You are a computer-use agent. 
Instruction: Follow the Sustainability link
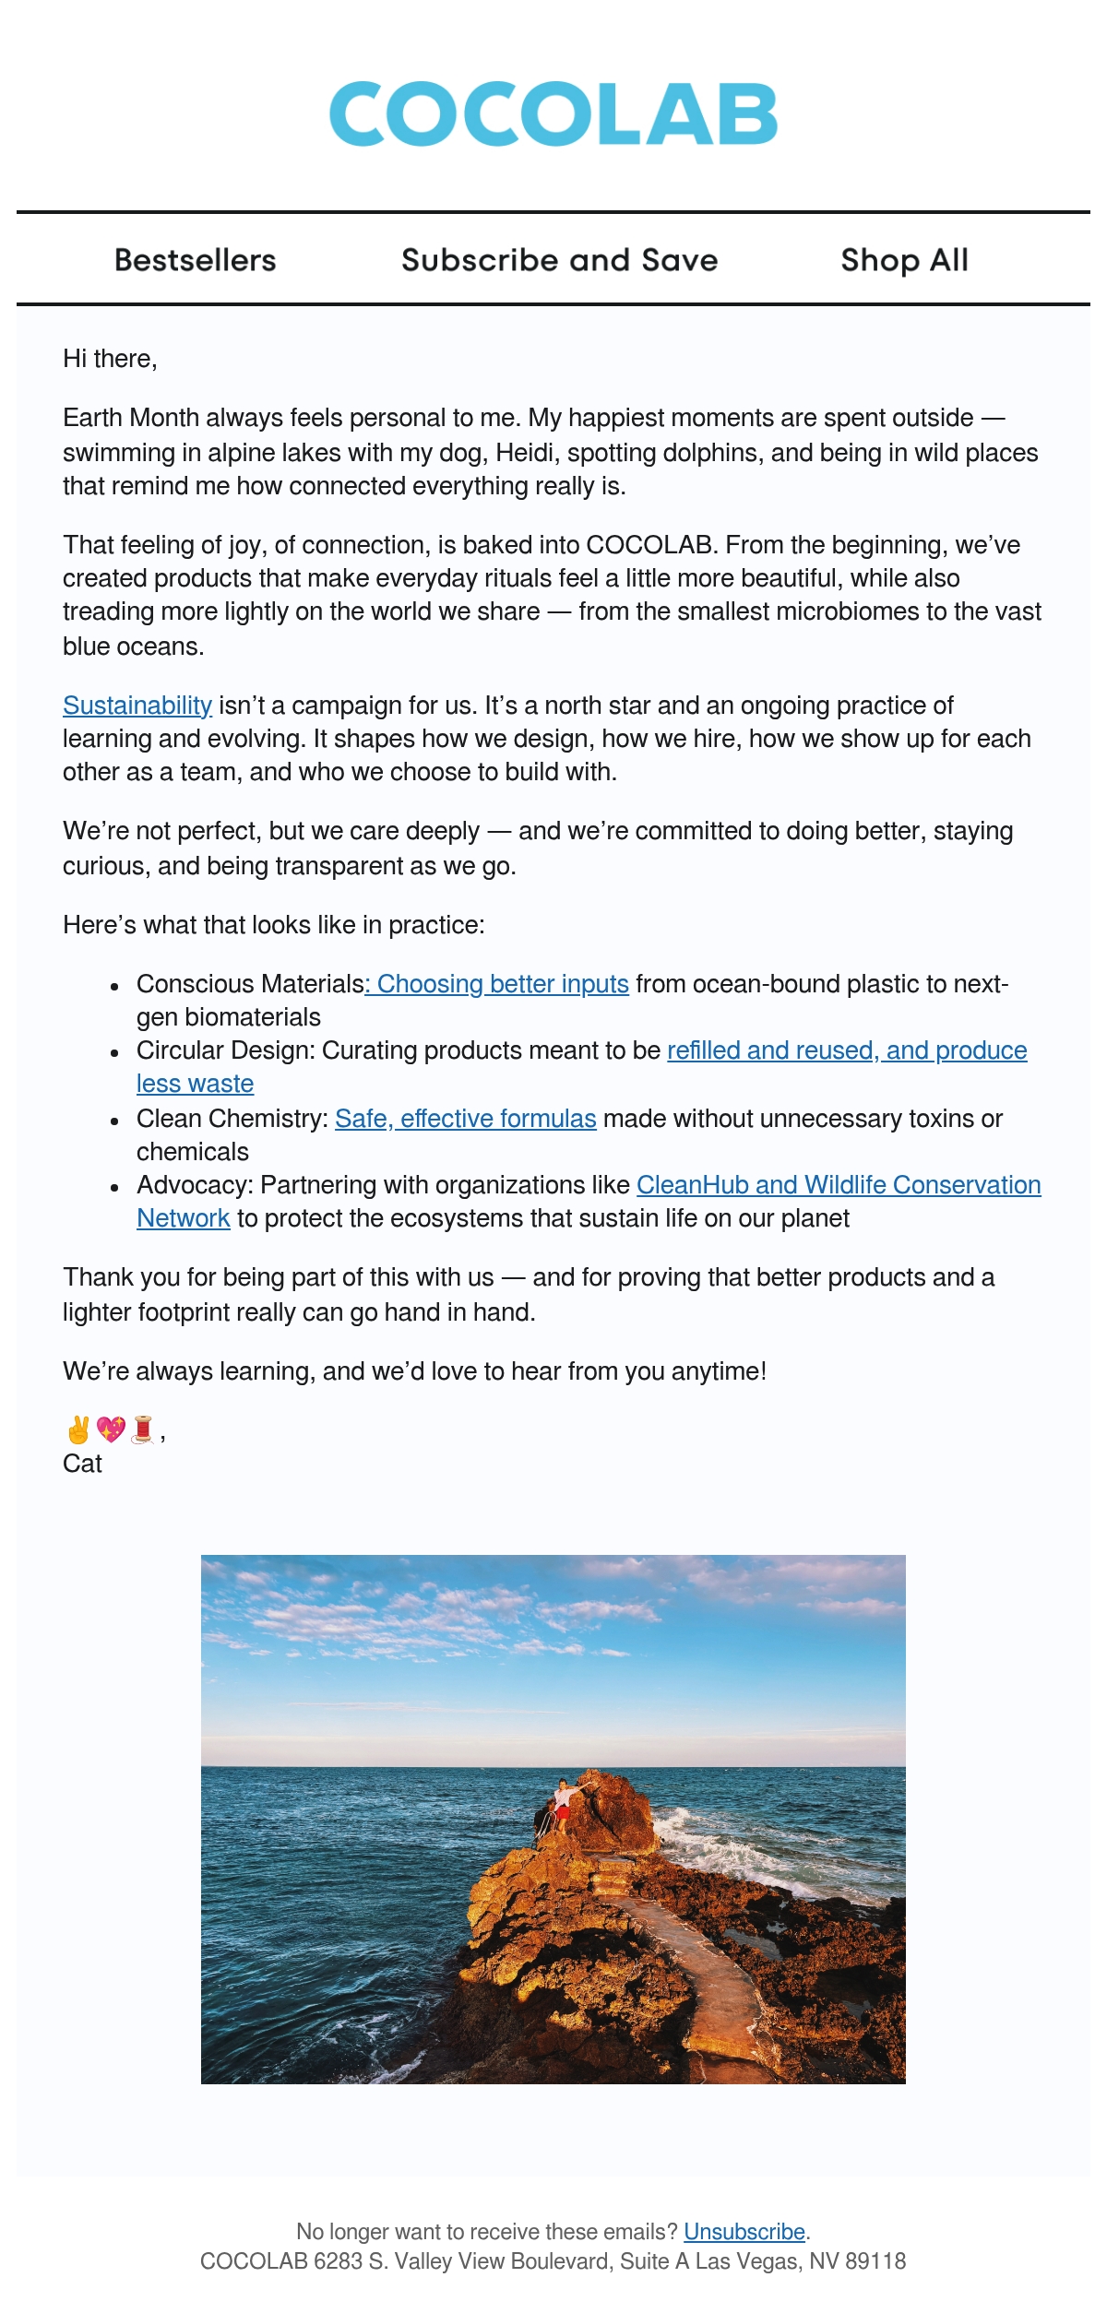[x=137, y=706]
